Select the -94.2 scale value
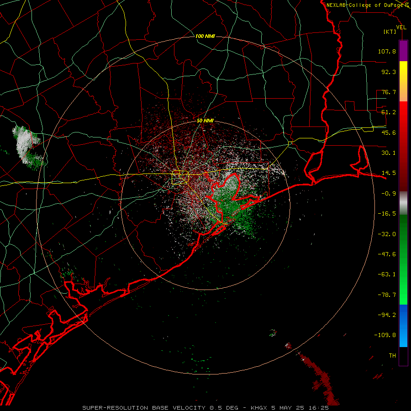Screen dimensions: 411x411 [x=387, y=315]
